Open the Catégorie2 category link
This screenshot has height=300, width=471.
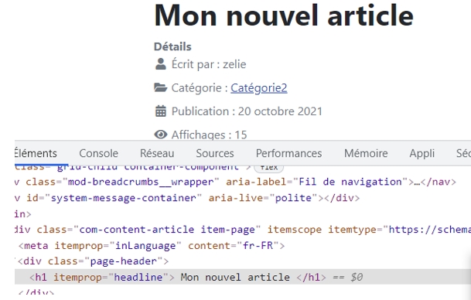[258, 88]
